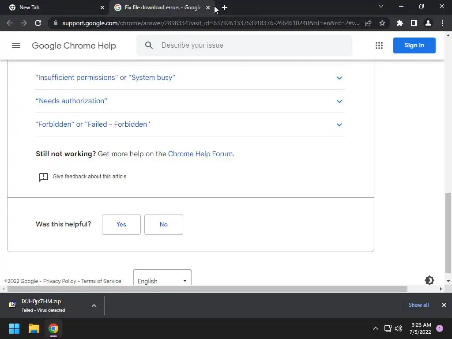Open the Chrome Help Forum link

200,154
